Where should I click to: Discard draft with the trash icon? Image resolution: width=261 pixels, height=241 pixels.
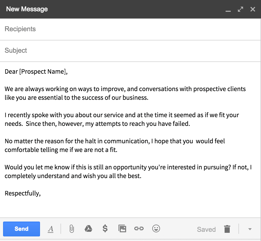coord(227,229)
